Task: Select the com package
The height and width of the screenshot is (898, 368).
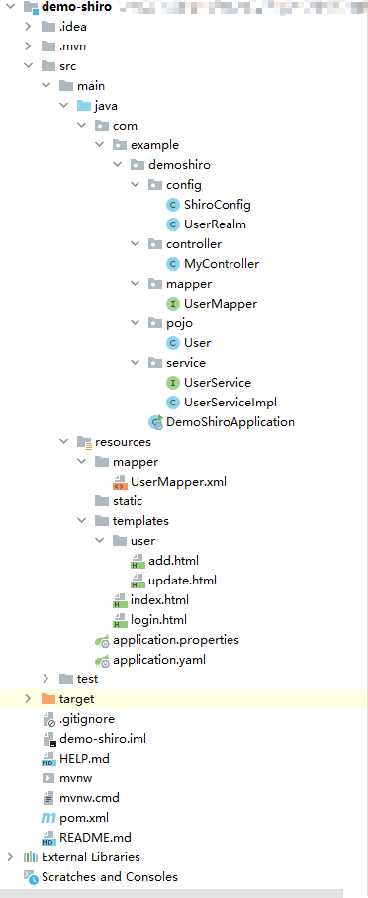Action: (x=125, y=126)
